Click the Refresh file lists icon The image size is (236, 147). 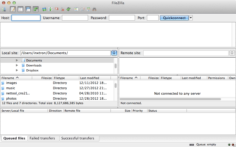[x=44, y=9]
